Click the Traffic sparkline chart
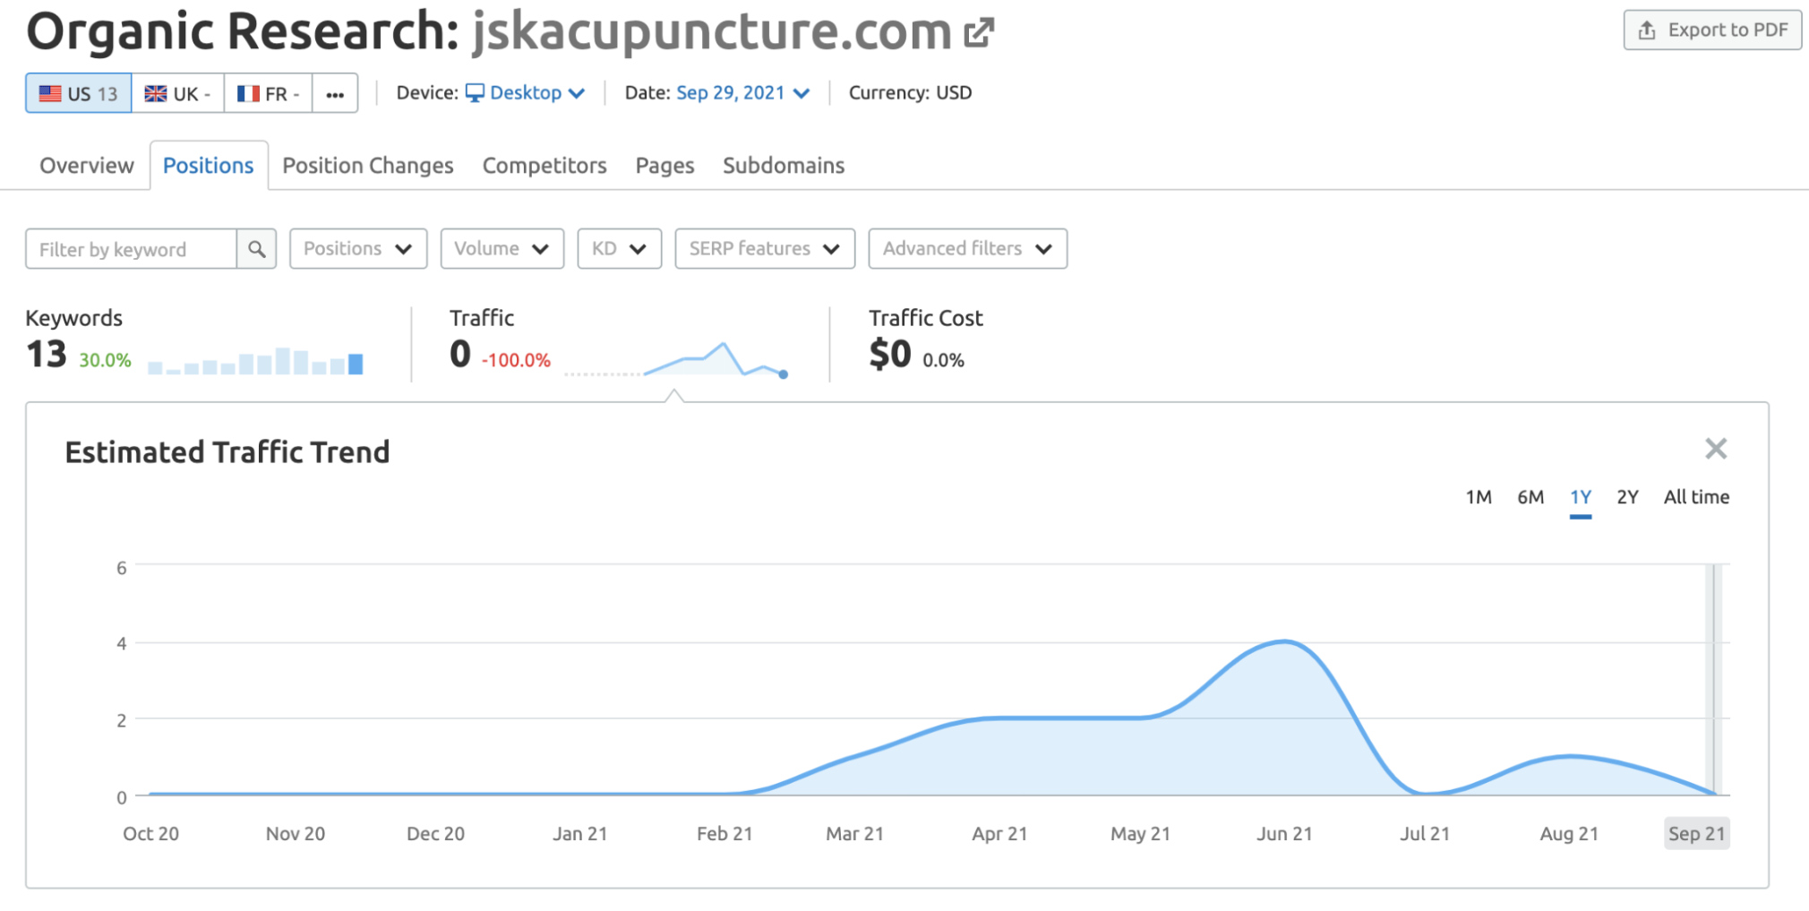This screenshot has height=911, width=1809. tap(676, 359)
